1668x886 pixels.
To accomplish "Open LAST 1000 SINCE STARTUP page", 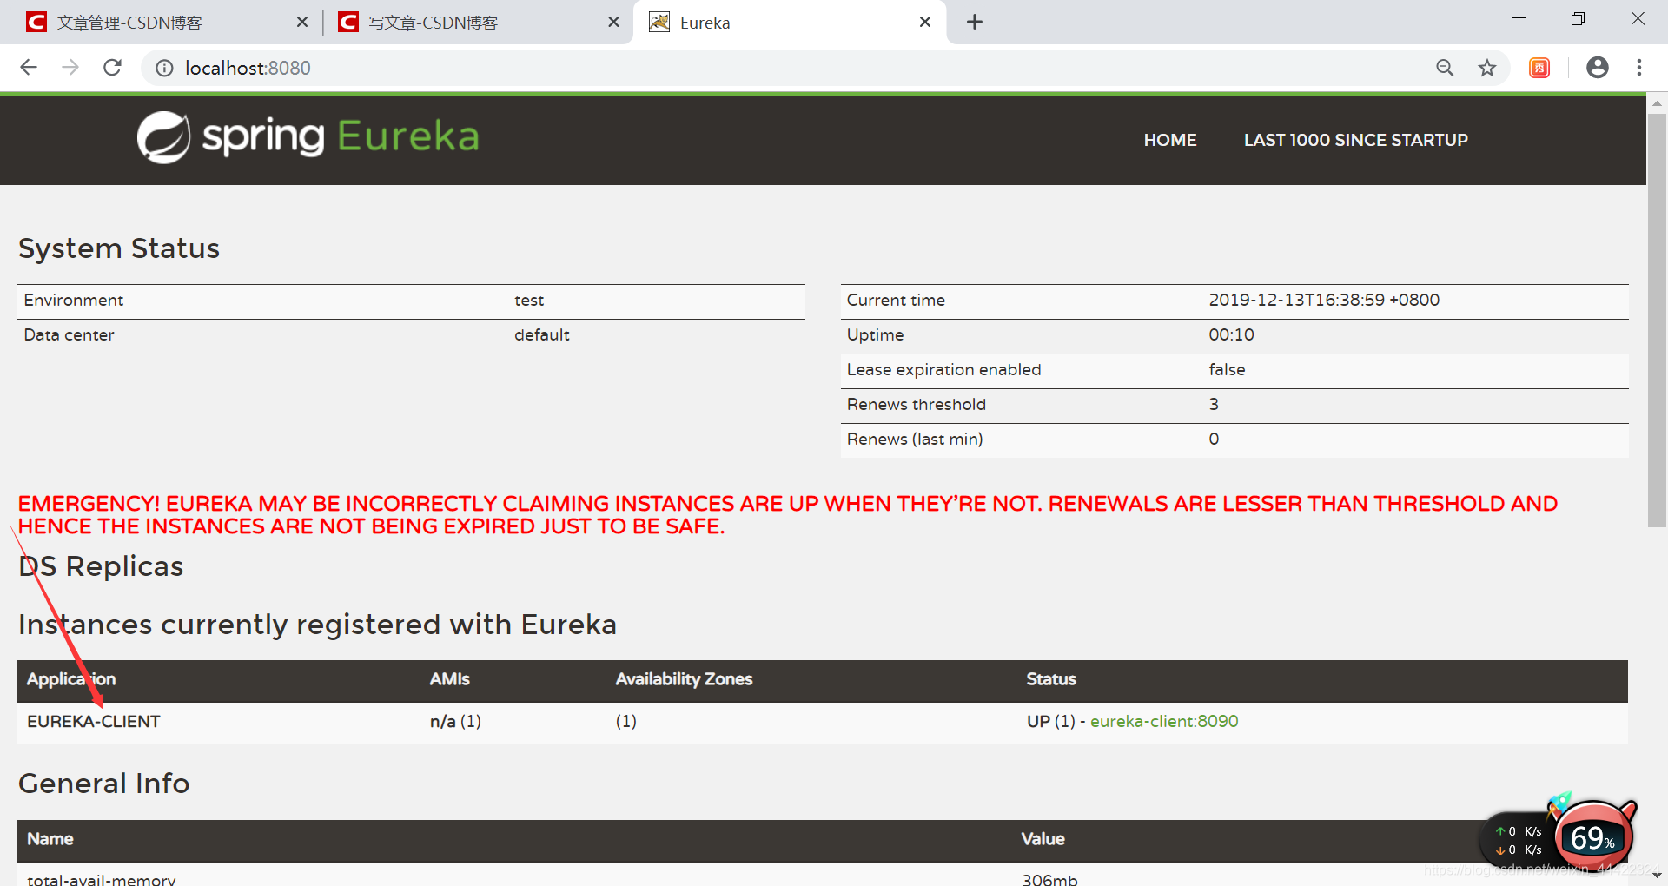I will tap(1355, 140).
